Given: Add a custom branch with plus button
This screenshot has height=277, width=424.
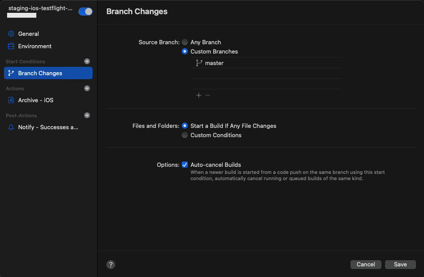Looking at the screenshot, I should point(198,96).
